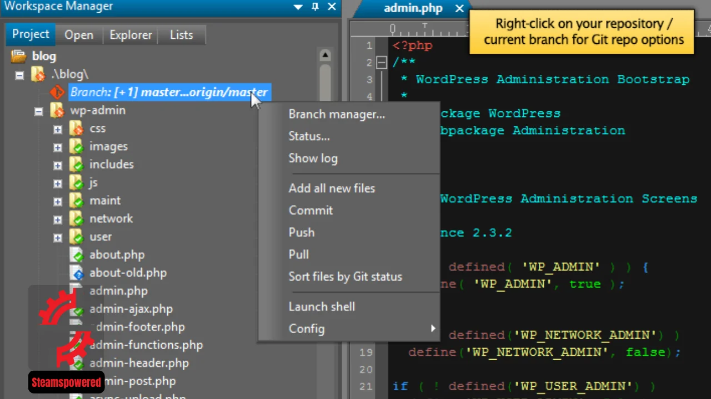Expand the images folder node
The width and height of the screenshot is (711, 399).
click(x=58, y=147)
